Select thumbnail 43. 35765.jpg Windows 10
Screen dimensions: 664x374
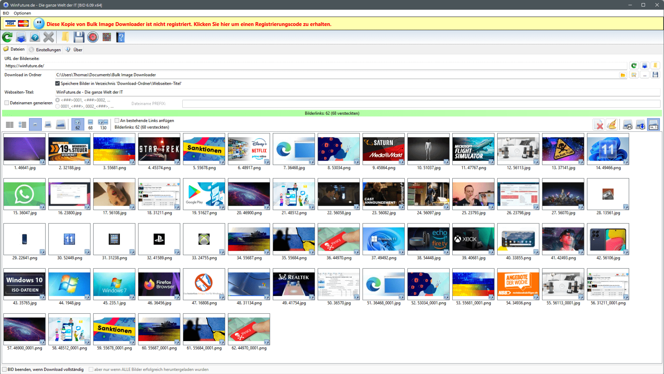[25, 284]
